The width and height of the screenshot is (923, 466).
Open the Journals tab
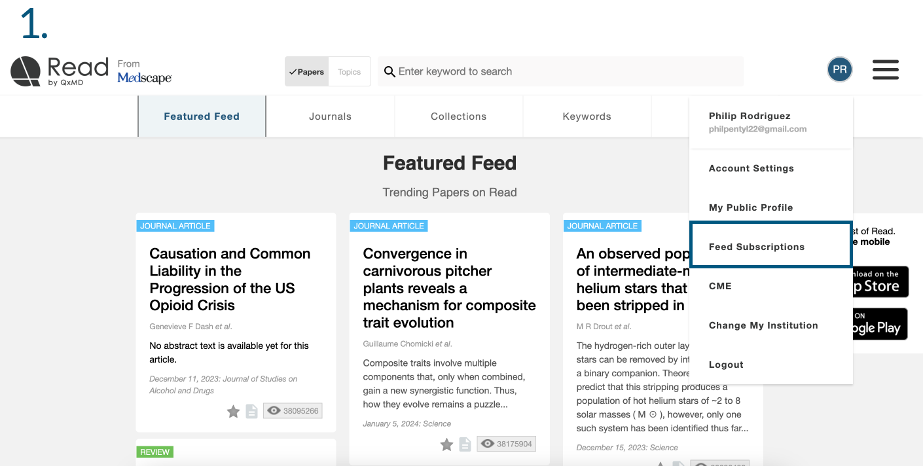click(330, 116)
